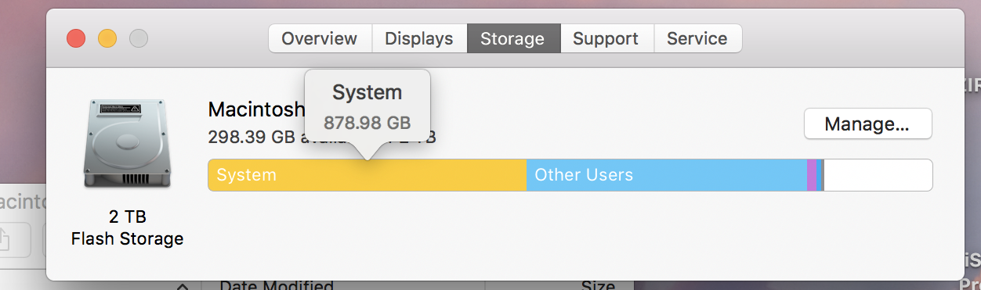Image resolution: width=981 pixels, height=290 pixels.
Task: Click the purple segment in storage bar
Action: click(x=812, y=175)
